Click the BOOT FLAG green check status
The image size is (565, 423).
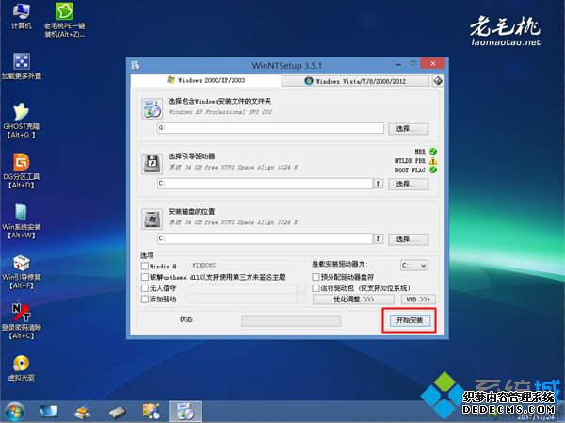tap(433, 170)
